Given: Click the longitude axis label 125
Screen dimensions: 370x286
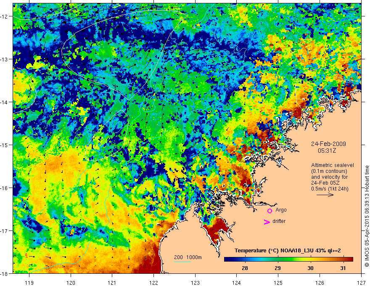Looking at the screenshot, I should 278,283.
